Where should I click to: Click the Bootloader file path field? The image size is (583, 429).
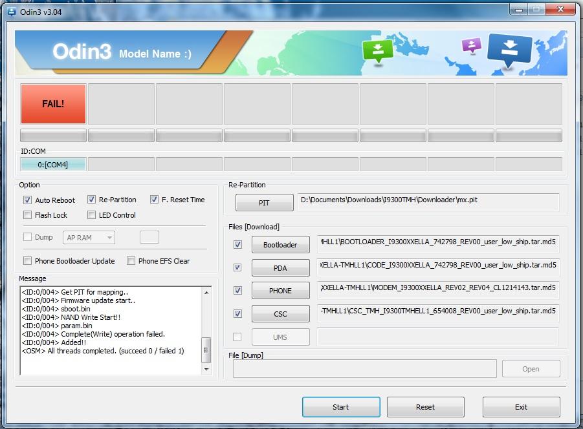(438, 245)
